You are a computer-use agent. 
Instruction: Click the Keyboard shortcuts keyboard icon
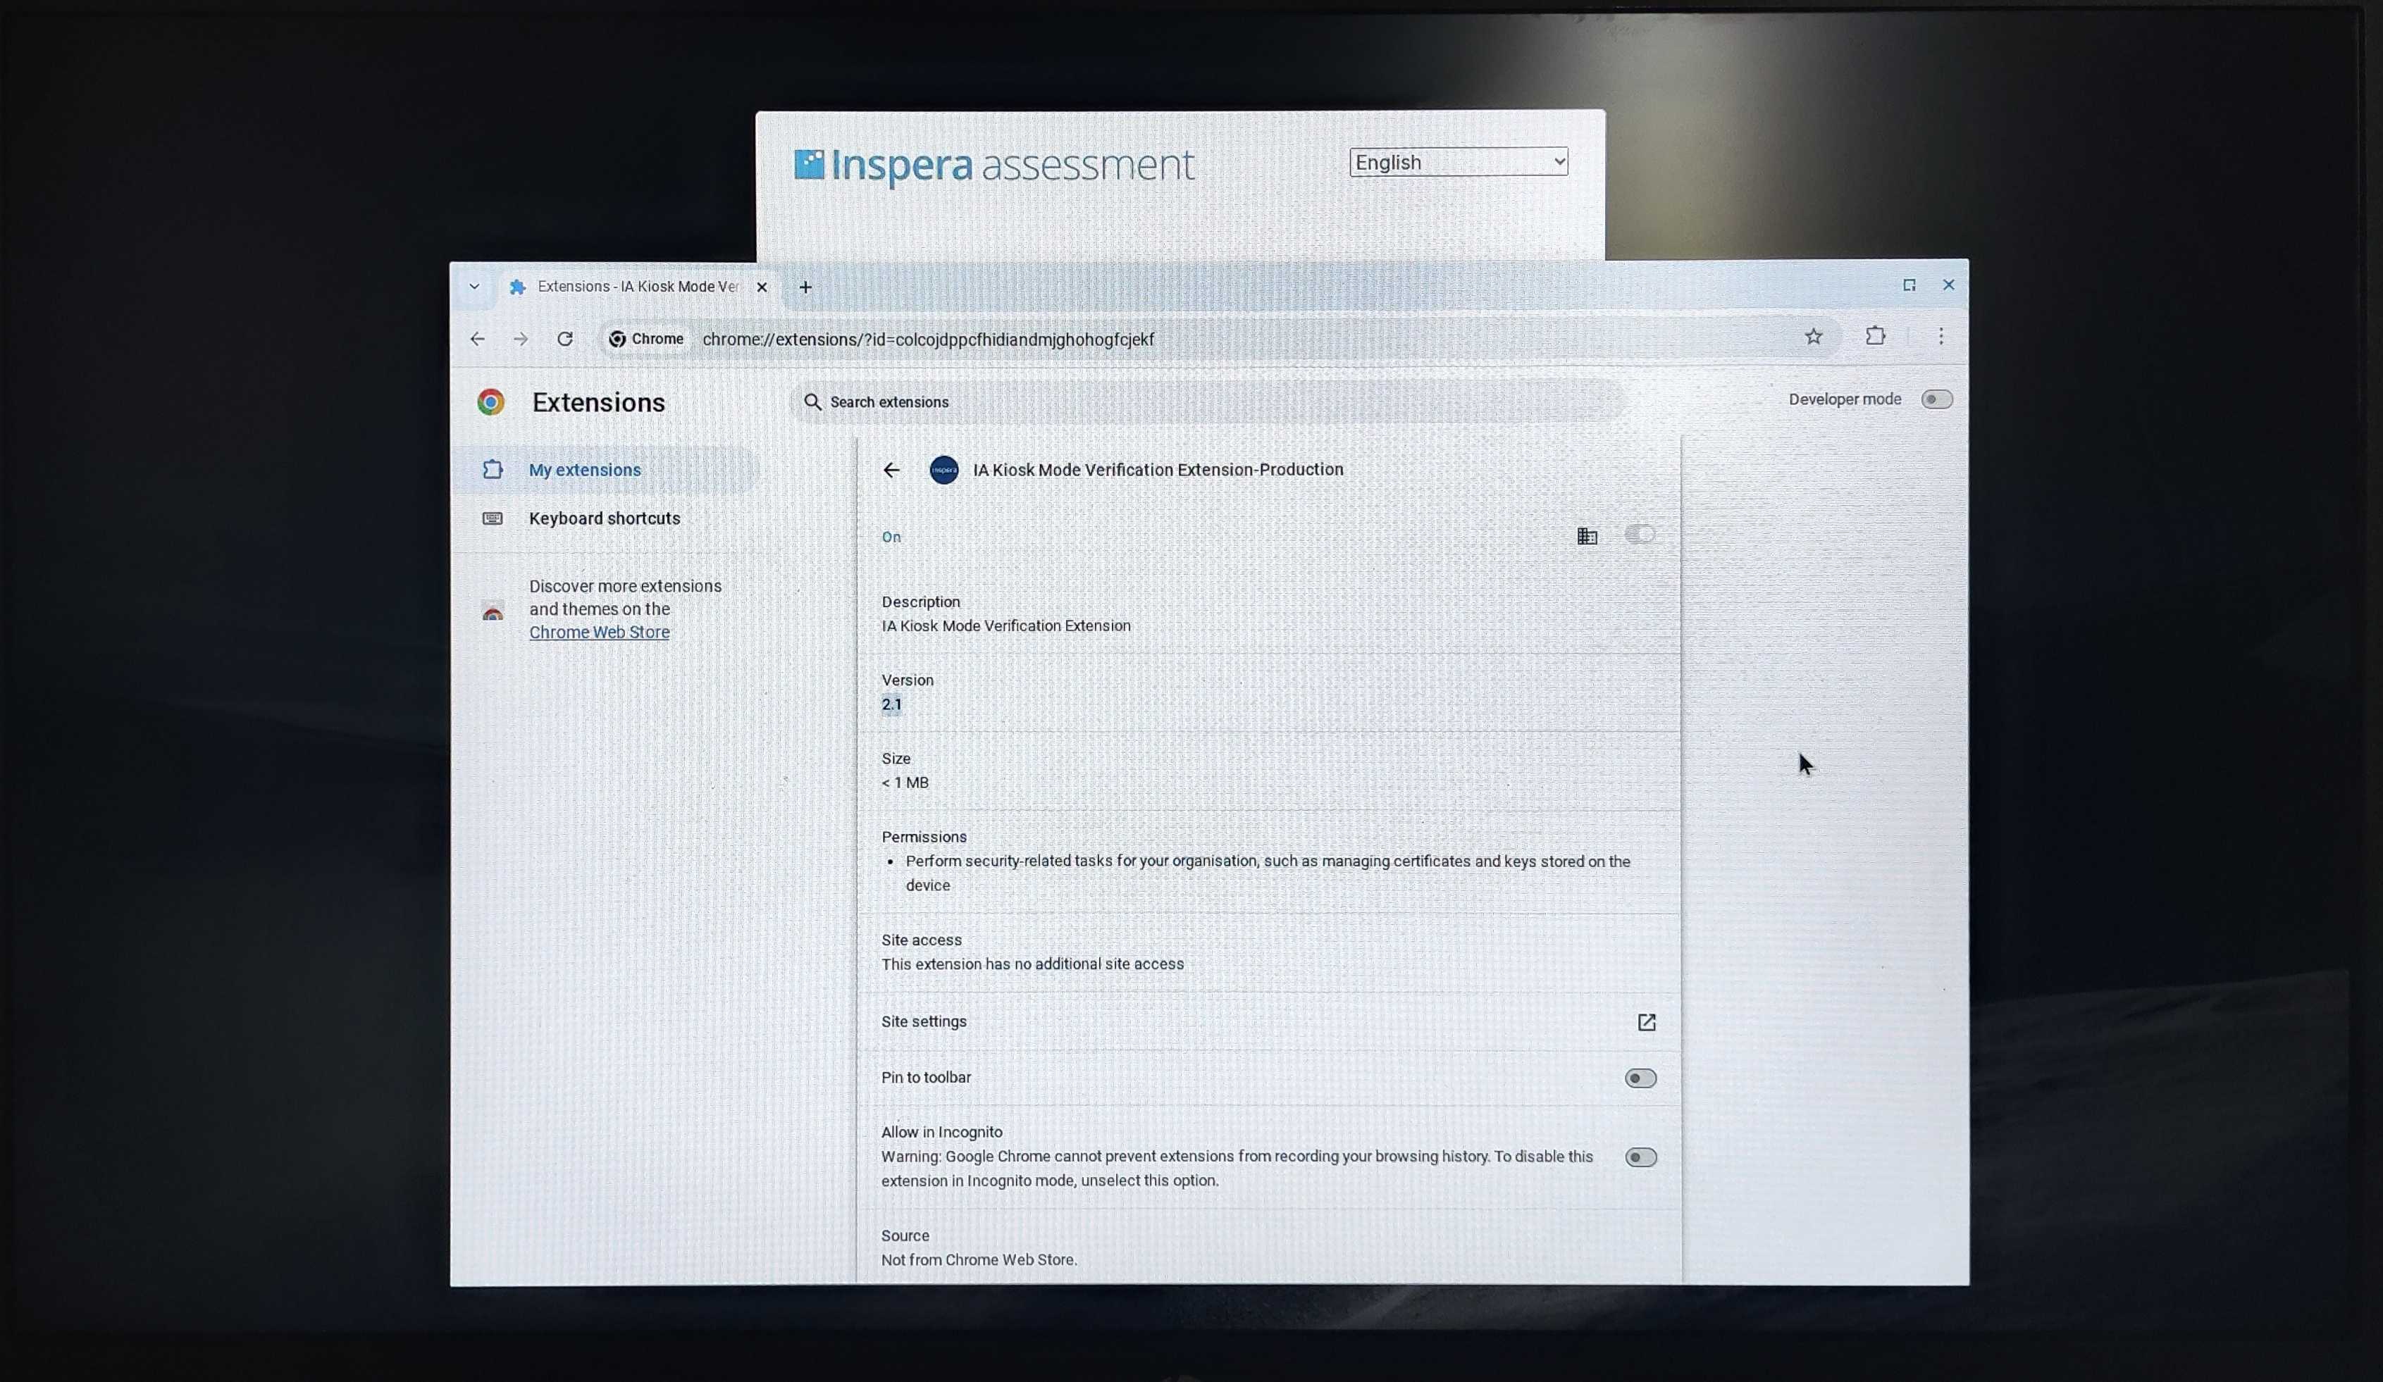493,518
